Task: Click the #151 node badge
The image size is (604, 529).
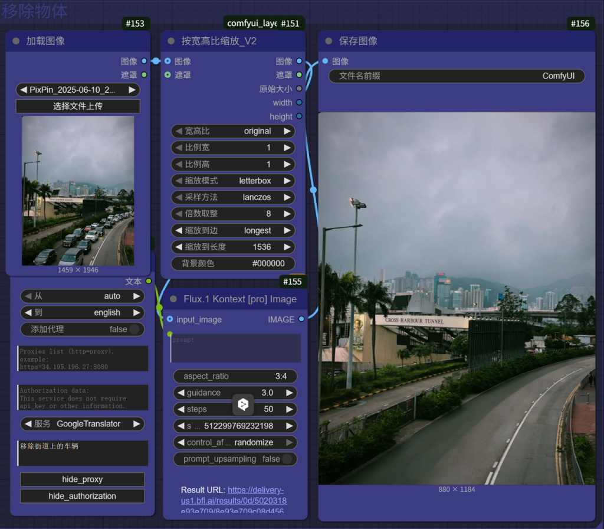Action: coord(290,24)
